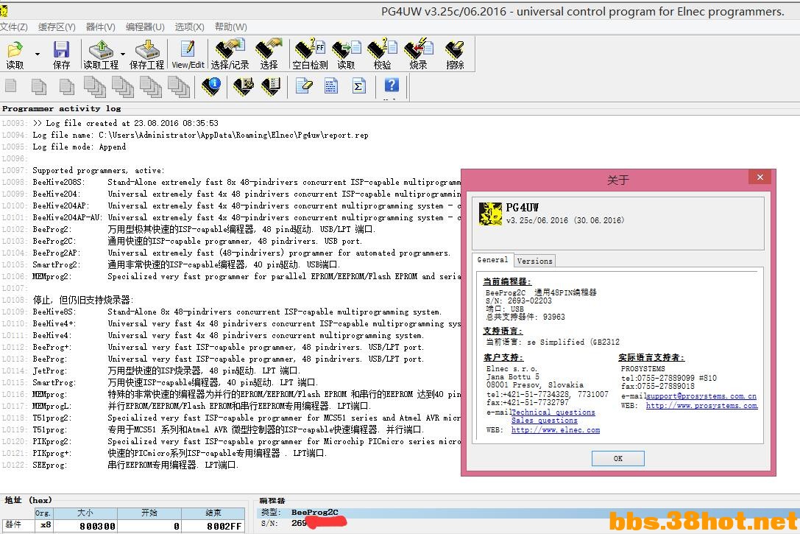
Task: Click the 选择/记录 device select history icon
Action: [x=230, y=54]
